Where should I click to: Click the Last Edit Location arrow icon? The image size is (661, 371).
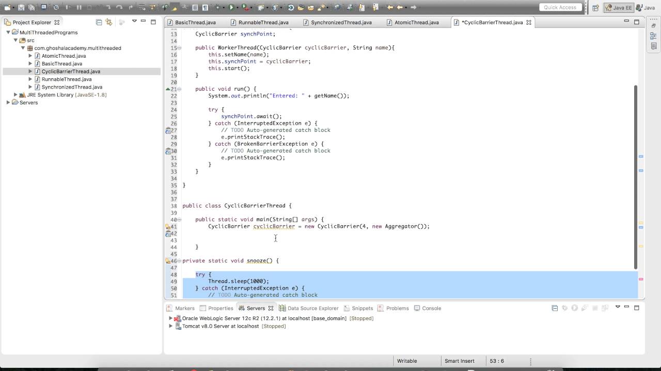(x=390, y=7)
